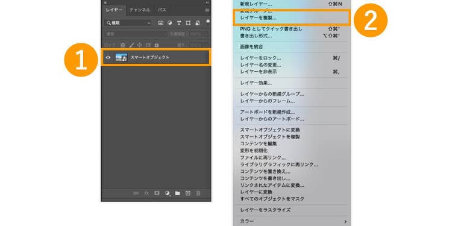Viewport: 452px width, 226px height.
Task: Filter layers by adjustment layer icon
Action: (x=169, y=23)
